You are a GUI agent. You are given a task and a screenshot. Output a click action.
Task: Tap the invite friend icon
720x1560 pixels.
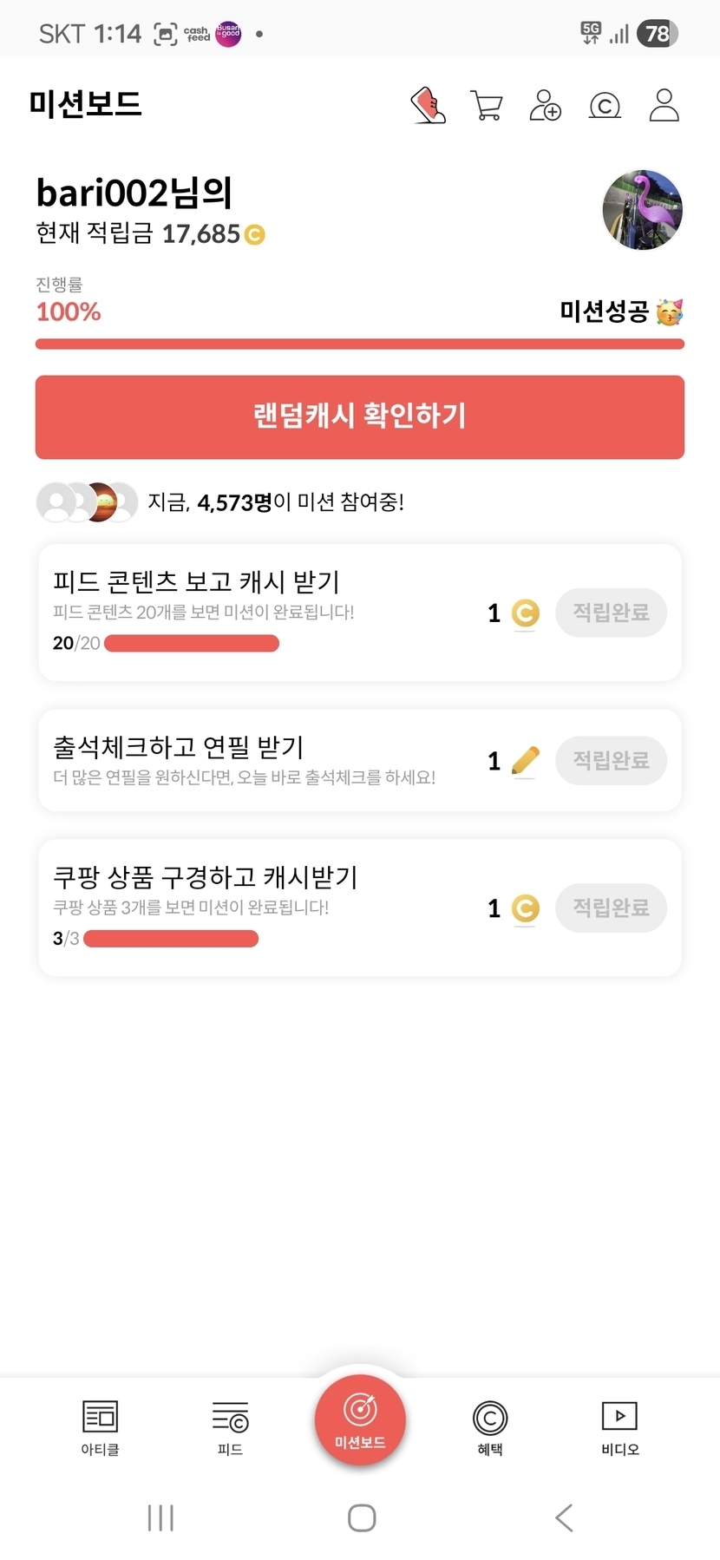pyautogui.click(x=545, y=106)
